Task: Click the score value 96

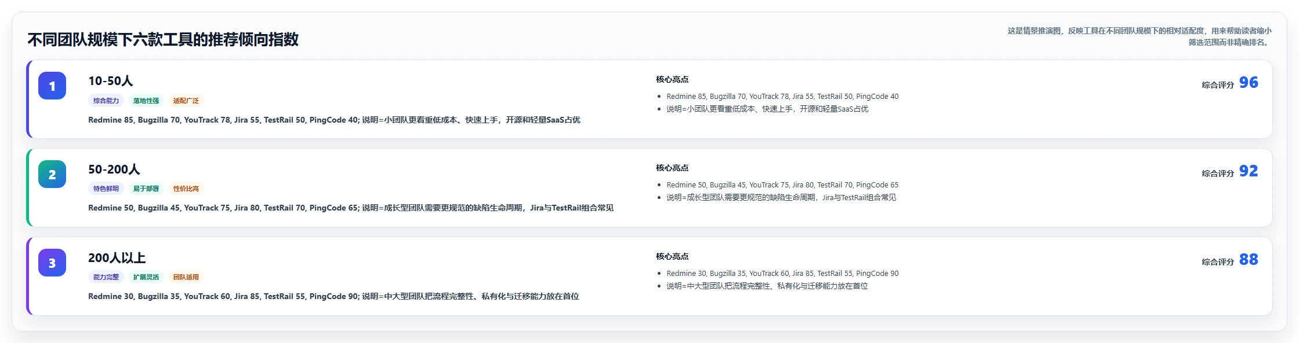Action: [1249, 83]
